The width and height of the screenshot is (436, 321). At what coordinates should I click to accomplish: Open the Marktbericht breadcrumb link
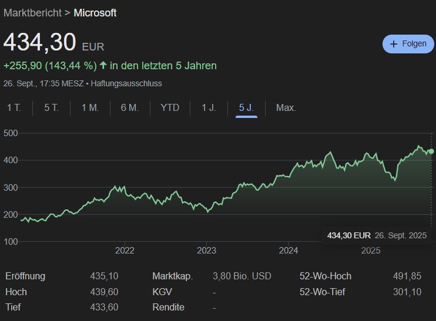click(x=32, y=13)
